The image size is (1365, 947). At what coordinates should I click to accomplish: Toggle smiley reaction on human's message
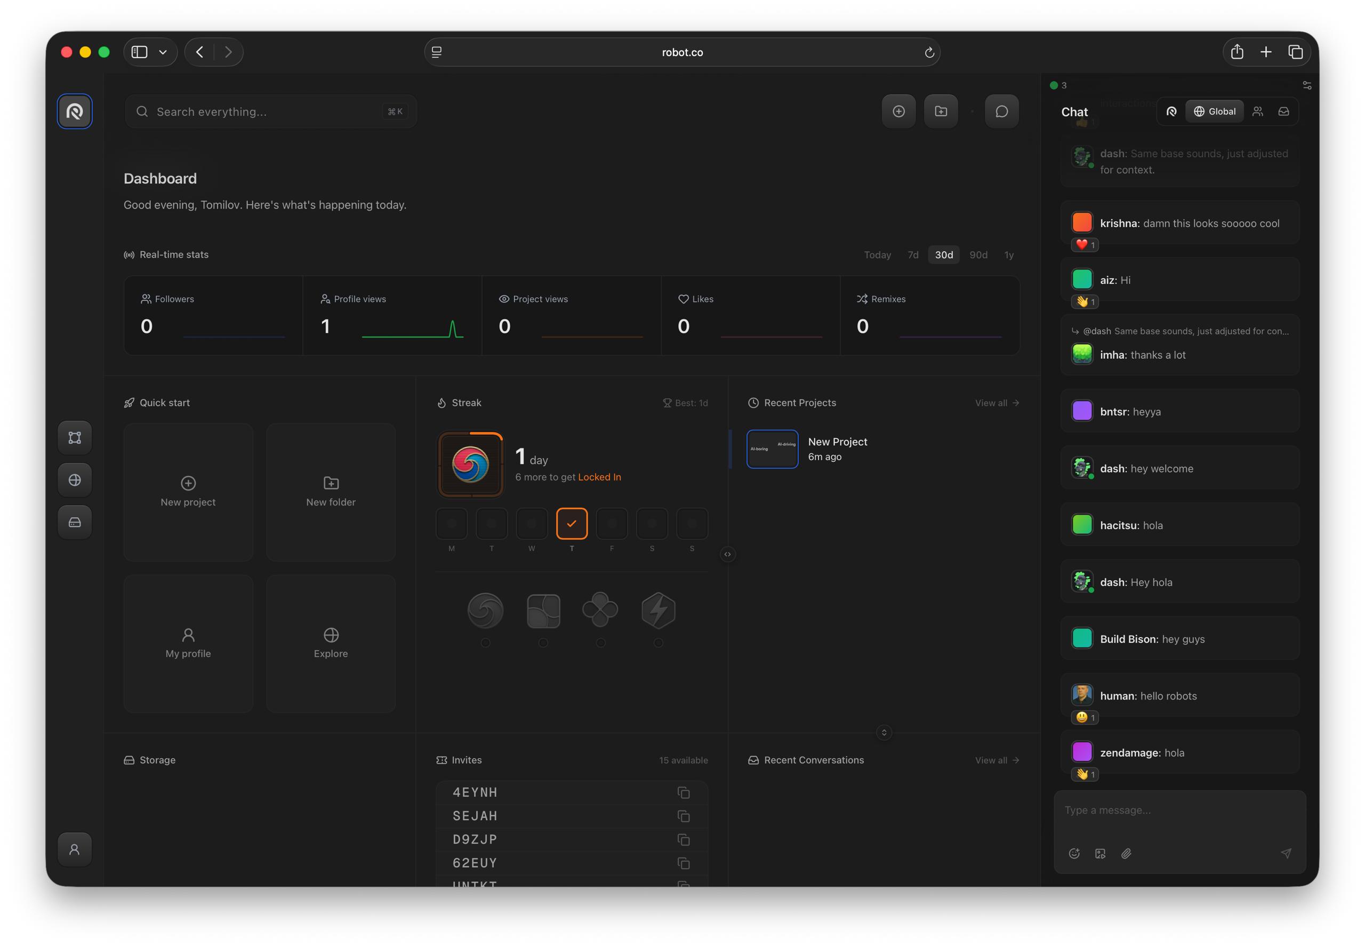(x=1085, y=718)
